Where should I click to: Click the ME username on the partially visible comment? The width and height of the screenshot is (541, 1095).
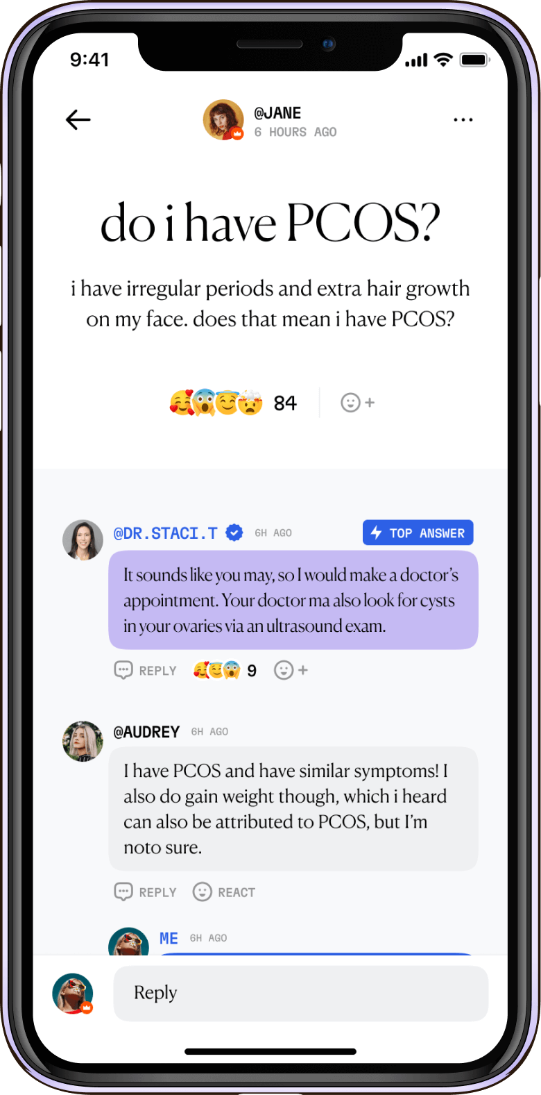tap(169, 938)
